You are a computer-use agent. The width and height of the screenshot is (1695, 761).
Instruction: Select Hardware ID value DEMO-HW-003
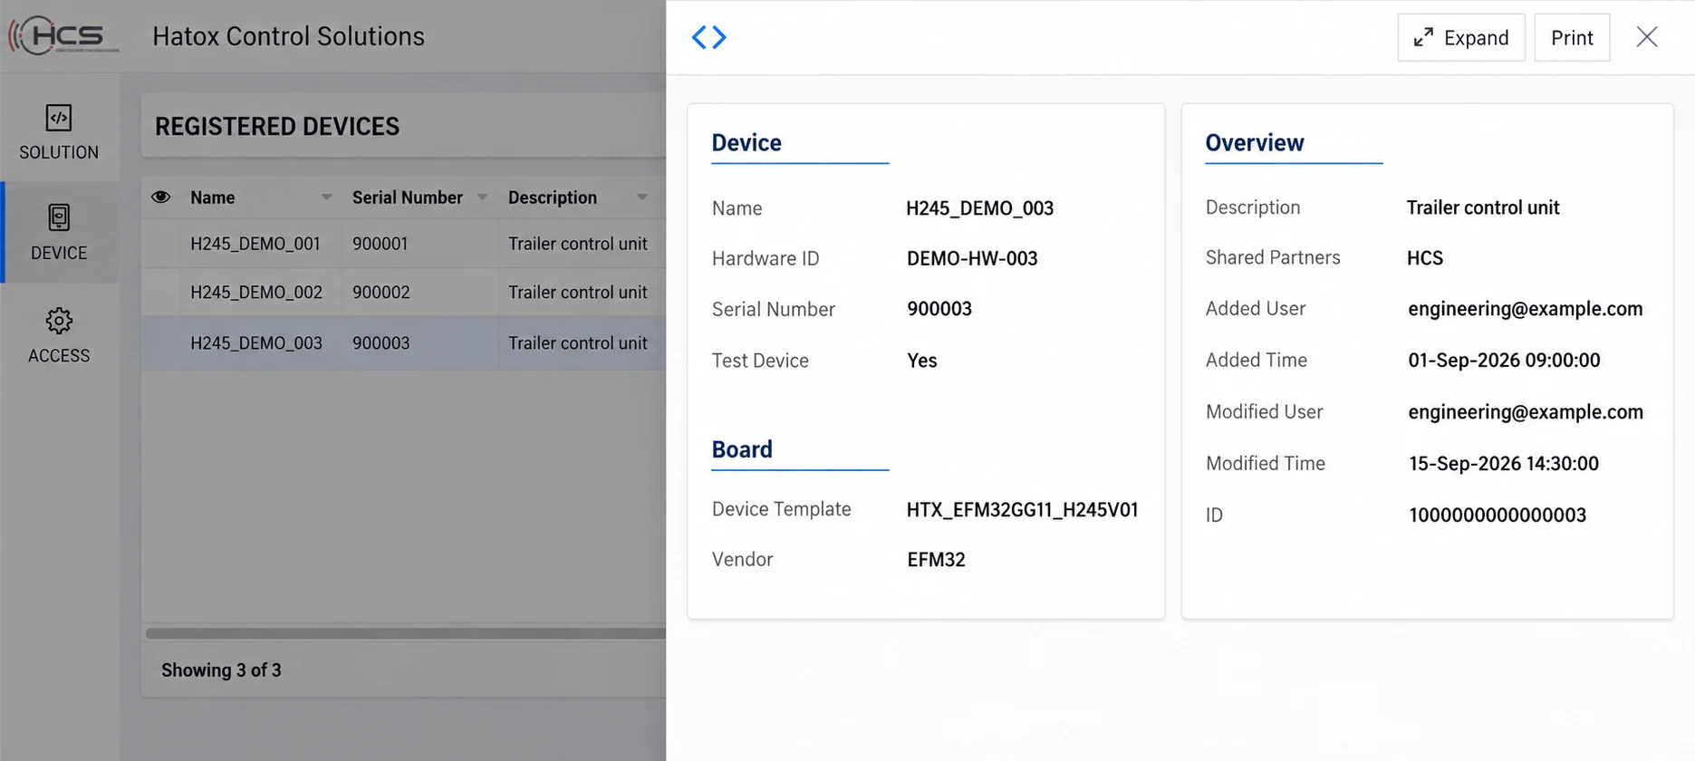972,258
